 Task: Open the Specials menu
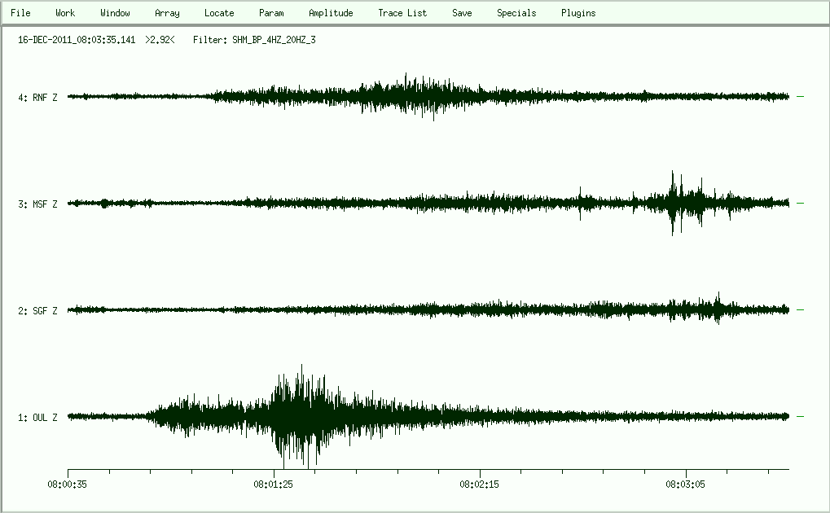[x=516, y=13]
